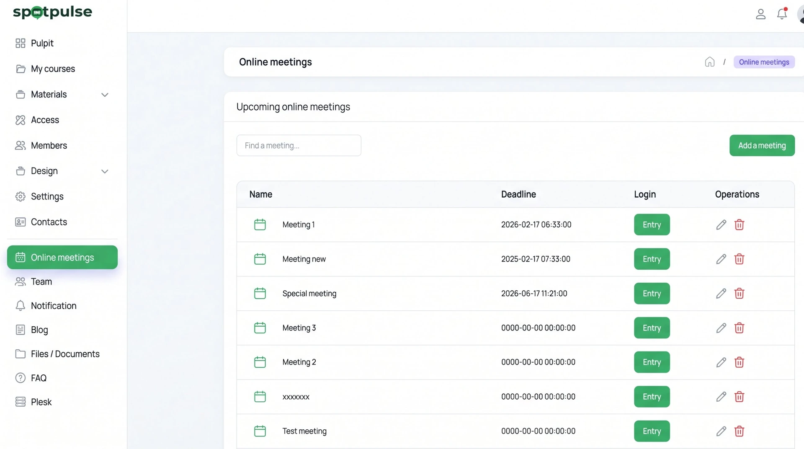Click Entry button for Test meeting
Viewport: 804px width, 449px height.
(x=652, y=431)
